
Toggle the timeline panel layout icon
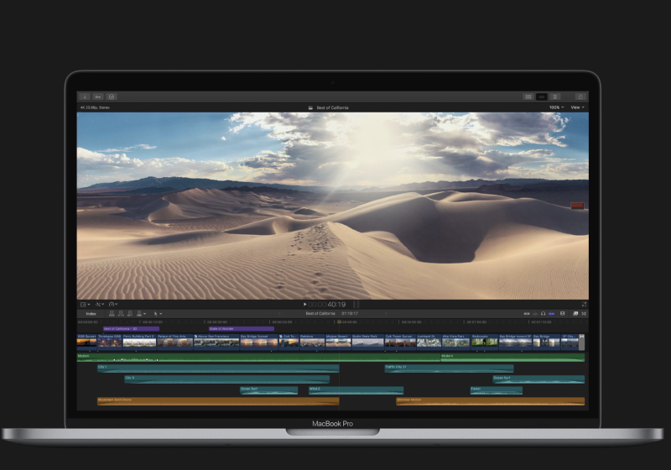click(541, 97)
